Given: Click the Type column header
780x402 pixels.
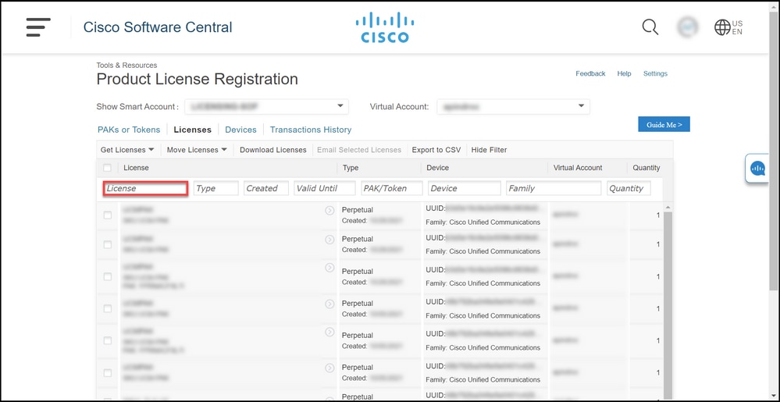Looking at the screenshot, I should [351, 168].
